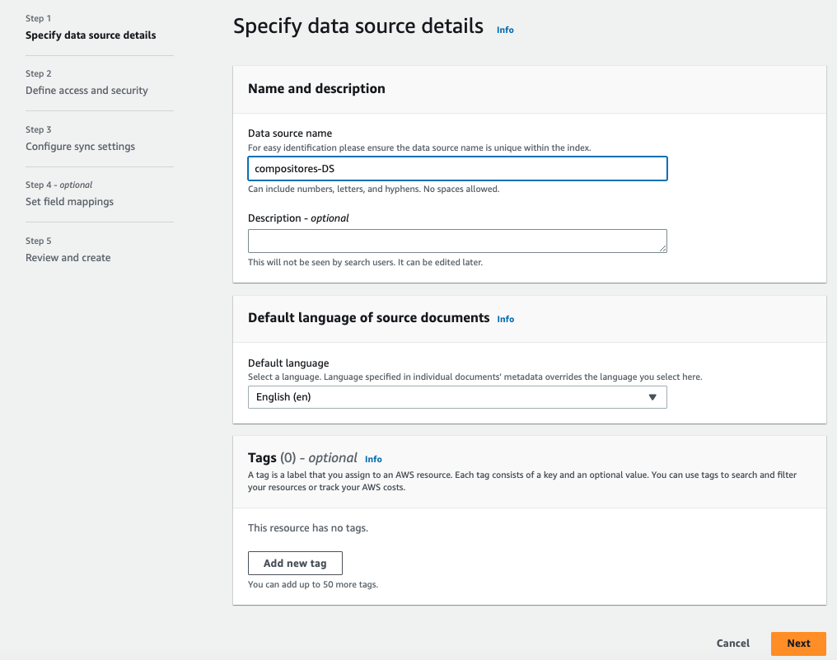The width and height of the screenshot is (837, 660).
Task: Click the Info link beside the page title
Action: pyautogui.click(x=505, y=30)
